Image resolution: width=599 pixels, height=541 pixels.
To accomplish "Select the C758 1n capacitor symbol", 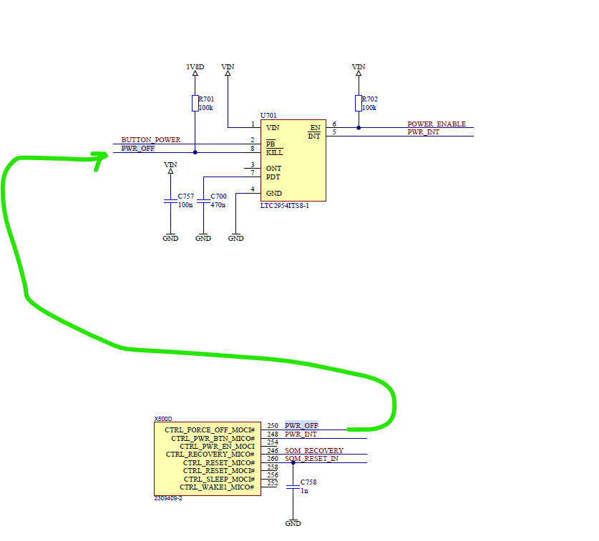I will [293, 487].
